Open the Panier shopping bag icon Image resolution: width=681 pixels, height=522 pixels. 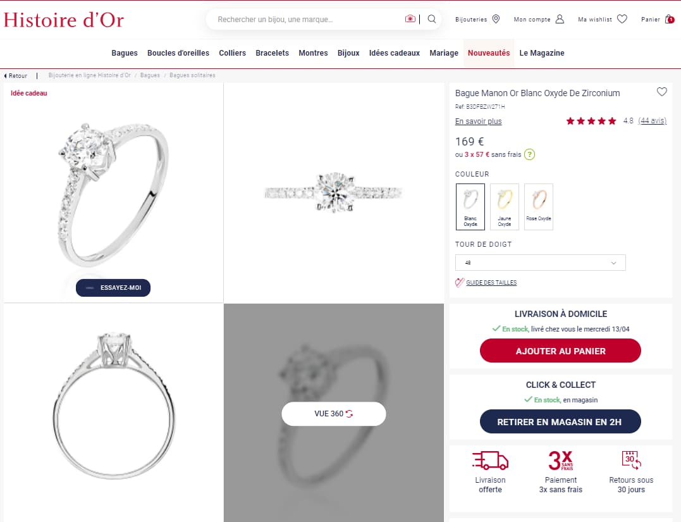point(669,19)
